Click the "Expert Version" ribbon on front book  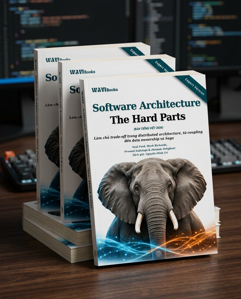pyautogui.click(x=195, y=87)
